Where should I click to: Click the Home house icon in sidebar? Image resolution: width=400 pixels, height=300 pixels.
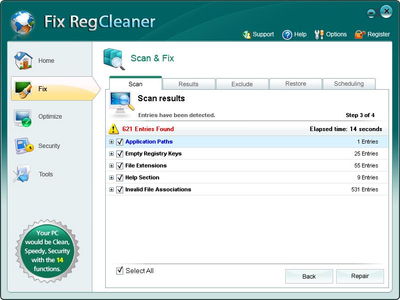tap(23, 60)
